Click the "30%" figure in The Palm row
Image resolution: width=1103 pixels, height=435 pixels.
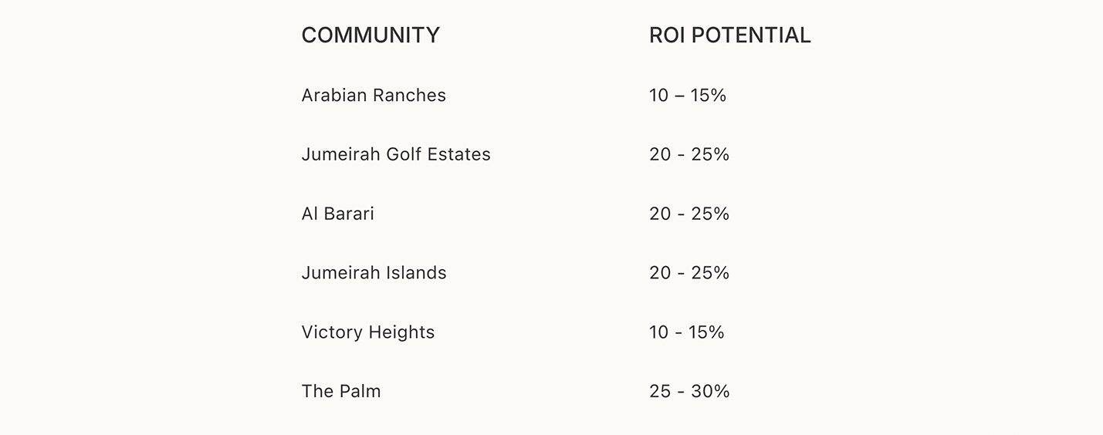(x=710, y=391)
